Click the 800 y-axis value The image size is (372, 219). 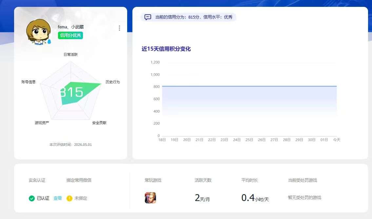[x=157, y=87]
